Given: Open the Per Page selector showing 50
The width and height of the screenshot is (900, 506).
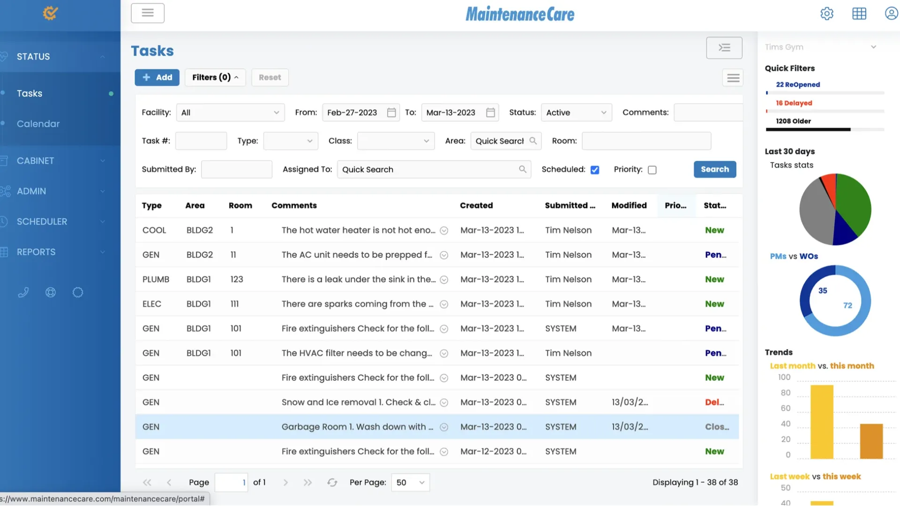Looking at the screenshot, I should click(x=410, y=482).
